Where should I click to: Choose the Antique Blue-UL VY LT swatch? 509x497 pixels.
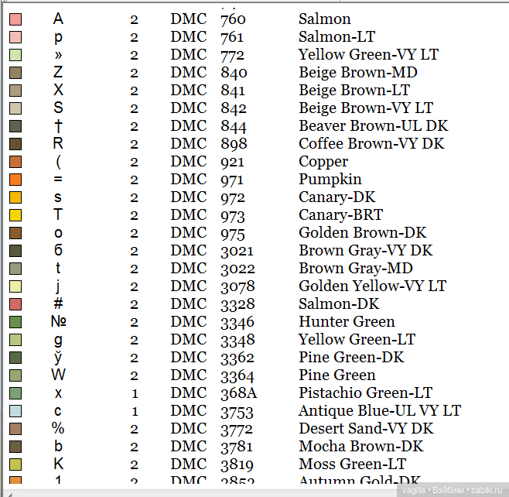coord(15,411)
